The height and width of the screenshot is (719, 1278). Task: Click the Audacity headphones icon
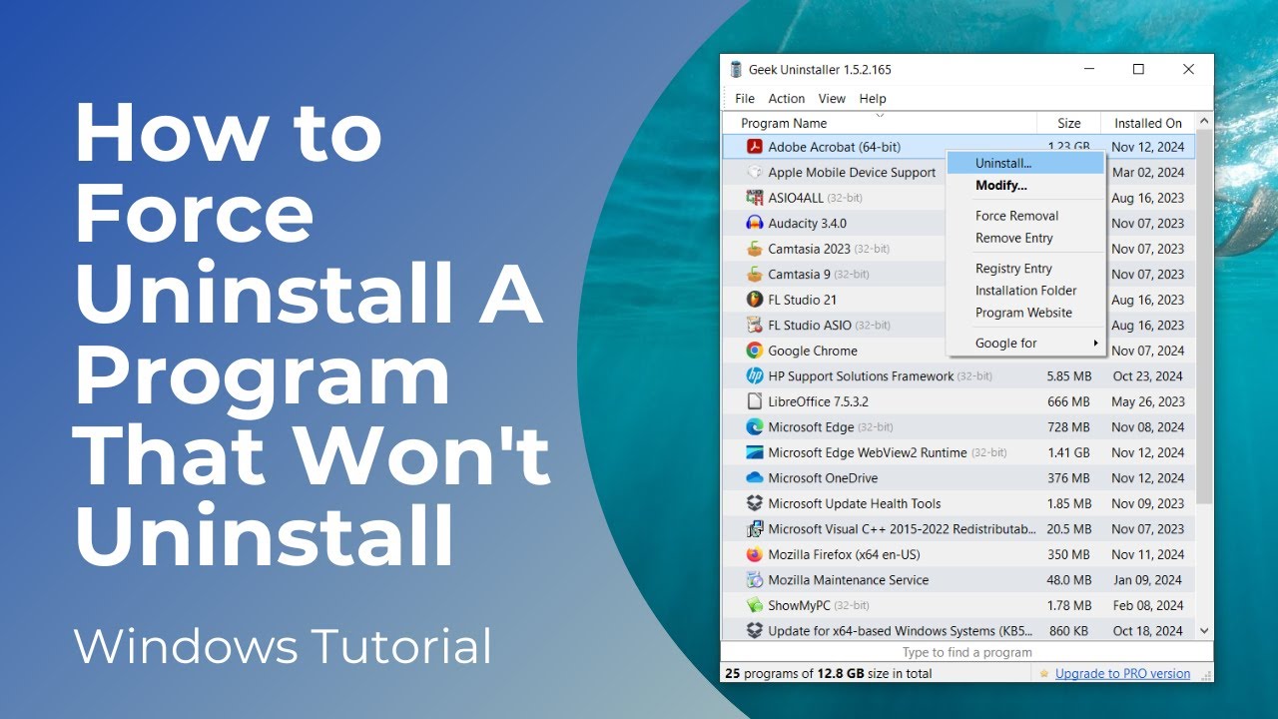pos(755,224)
